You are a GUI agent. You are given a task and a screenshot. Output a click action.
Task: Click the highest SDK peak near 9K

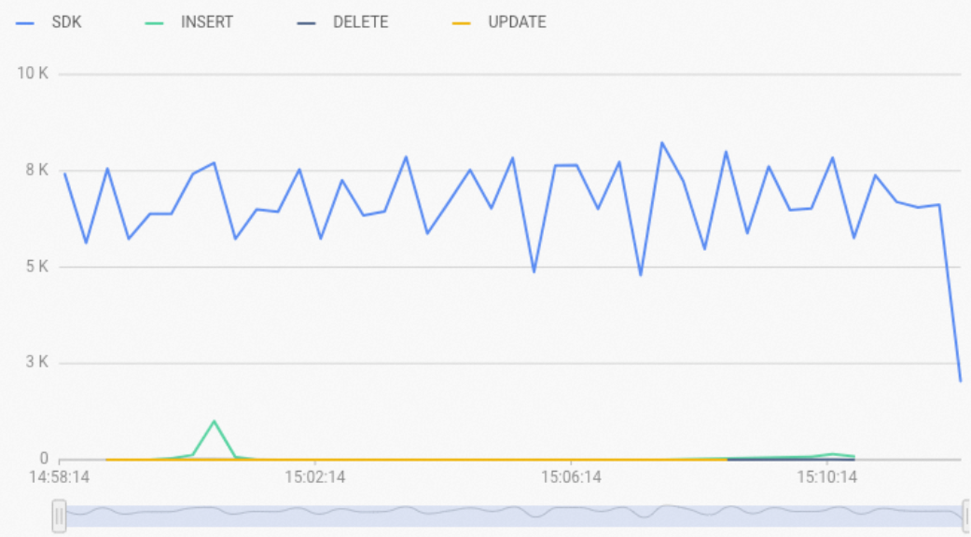(x=662, y=143)
